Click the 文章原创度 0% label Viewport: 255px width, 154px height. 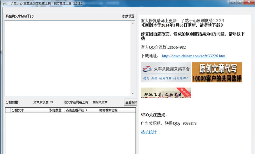tap(43, 102)
